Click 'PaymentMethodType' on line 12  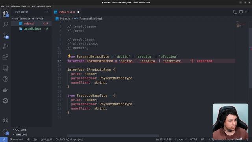(93, 57)
